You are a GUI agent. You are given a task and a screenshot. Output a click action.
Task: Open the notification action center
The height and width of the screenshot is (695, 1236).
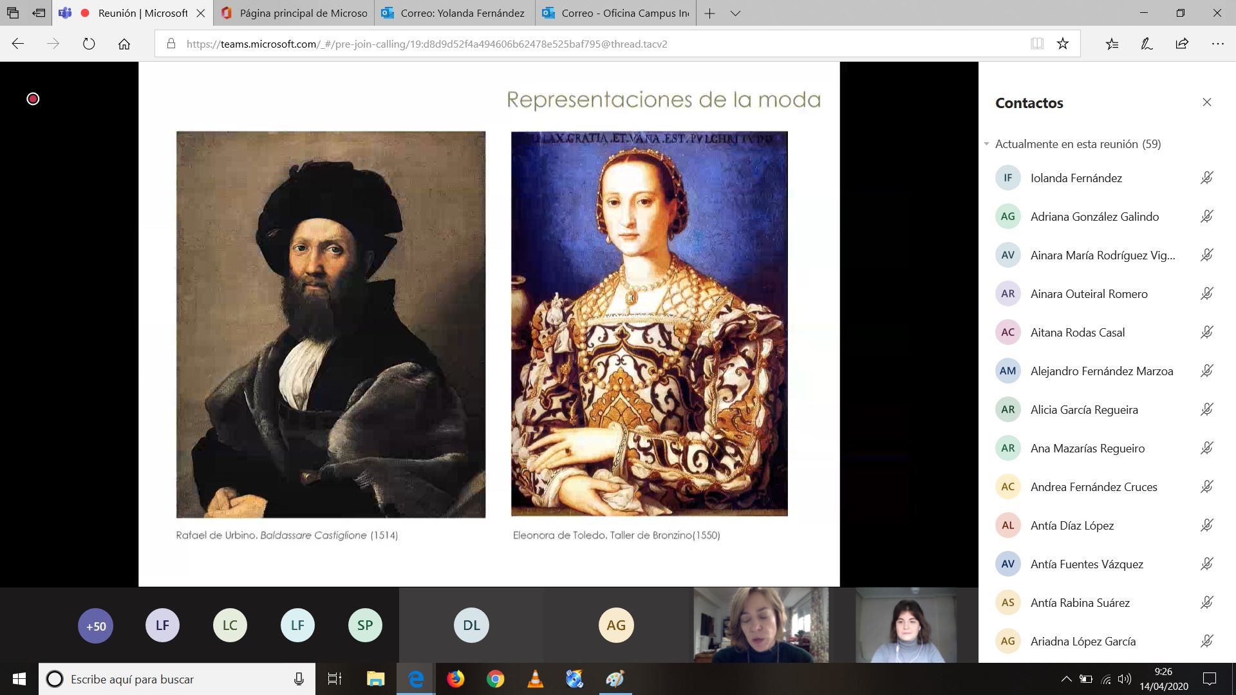pos(1210,679)
